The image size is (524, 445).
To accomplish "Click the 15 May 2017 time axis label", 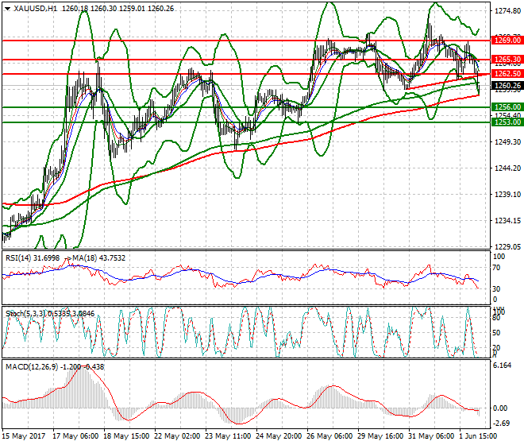I will [23, 436].
